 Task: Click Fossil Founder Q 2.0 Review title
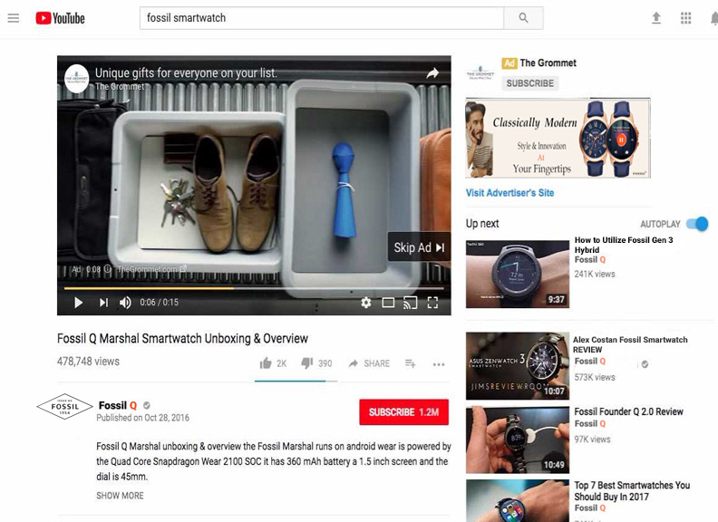(x=629, y=411)
